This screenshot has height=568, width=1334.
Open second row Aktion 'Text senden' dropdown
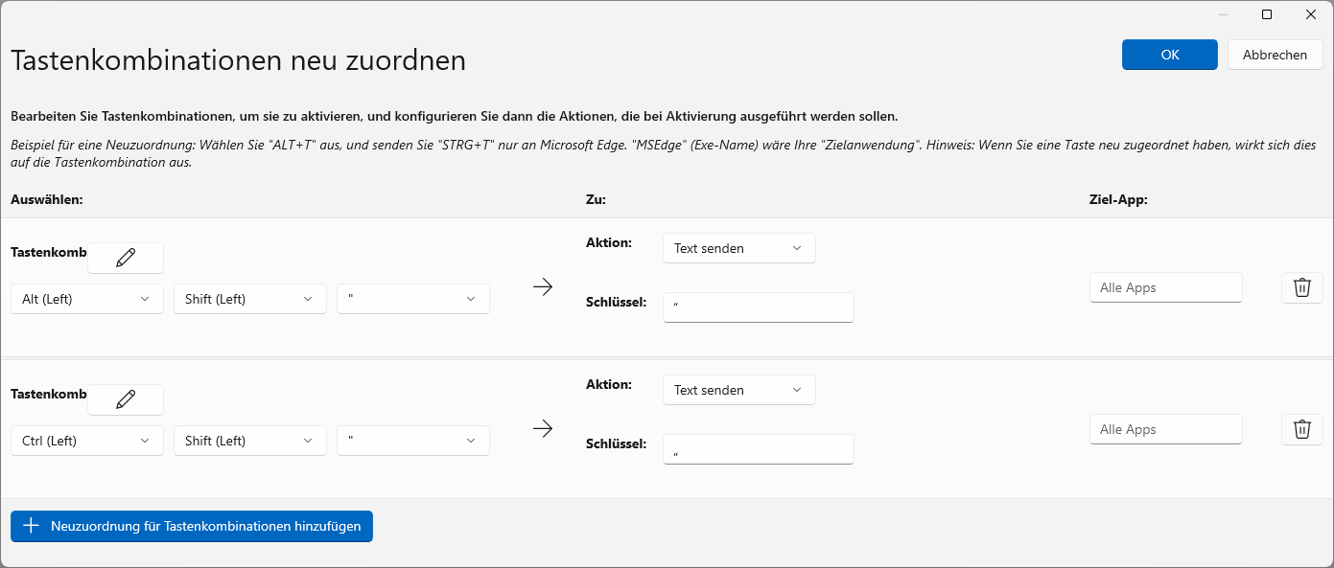(738, 390)
